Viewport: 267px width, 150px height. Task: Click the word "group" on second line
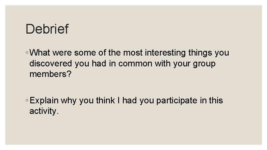204,64
